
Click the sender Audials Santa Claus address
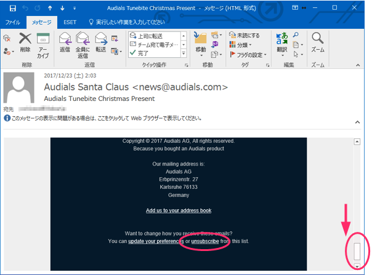click(x=135, y=87)
